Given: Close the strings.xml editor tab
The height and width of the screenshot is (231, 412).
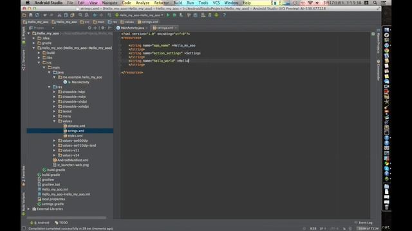Looking at the screenshot, I should click(176, 28).
